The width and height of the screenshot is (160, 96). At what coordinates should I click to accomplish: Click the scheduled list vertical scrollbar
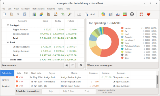click(x=157, y=80)
